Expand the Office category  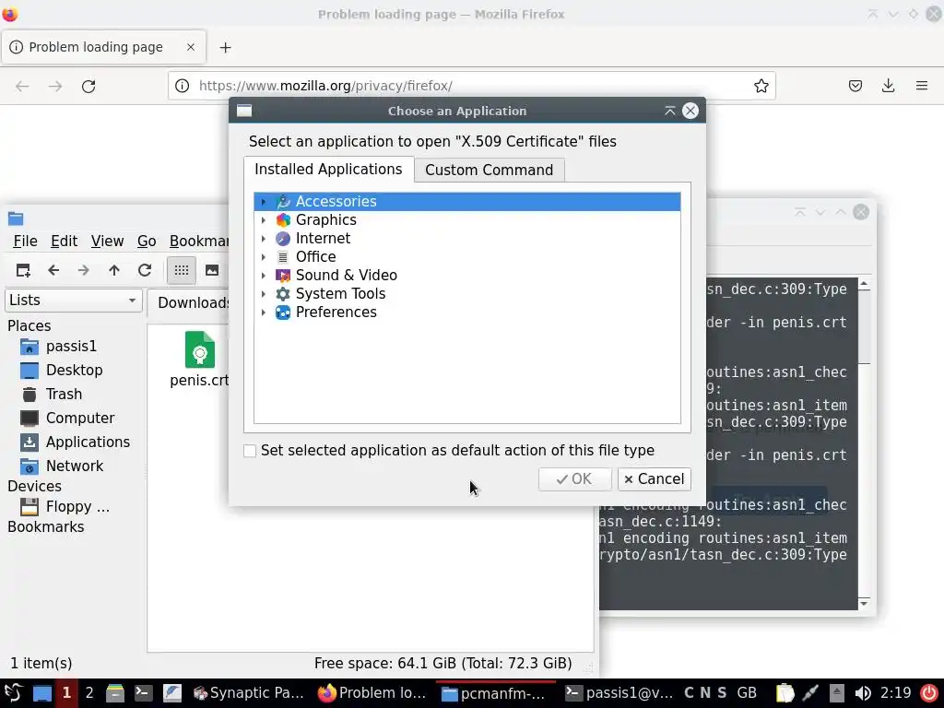[x=263, y=257]
